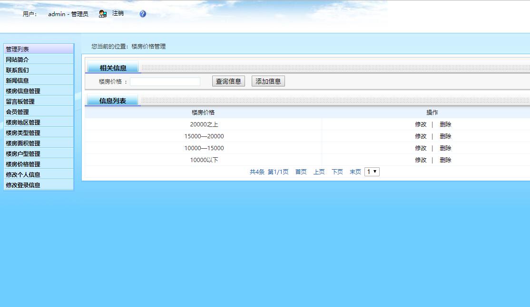Go to 首页 first page link
530x307 pixels.
tap(300, 172)
